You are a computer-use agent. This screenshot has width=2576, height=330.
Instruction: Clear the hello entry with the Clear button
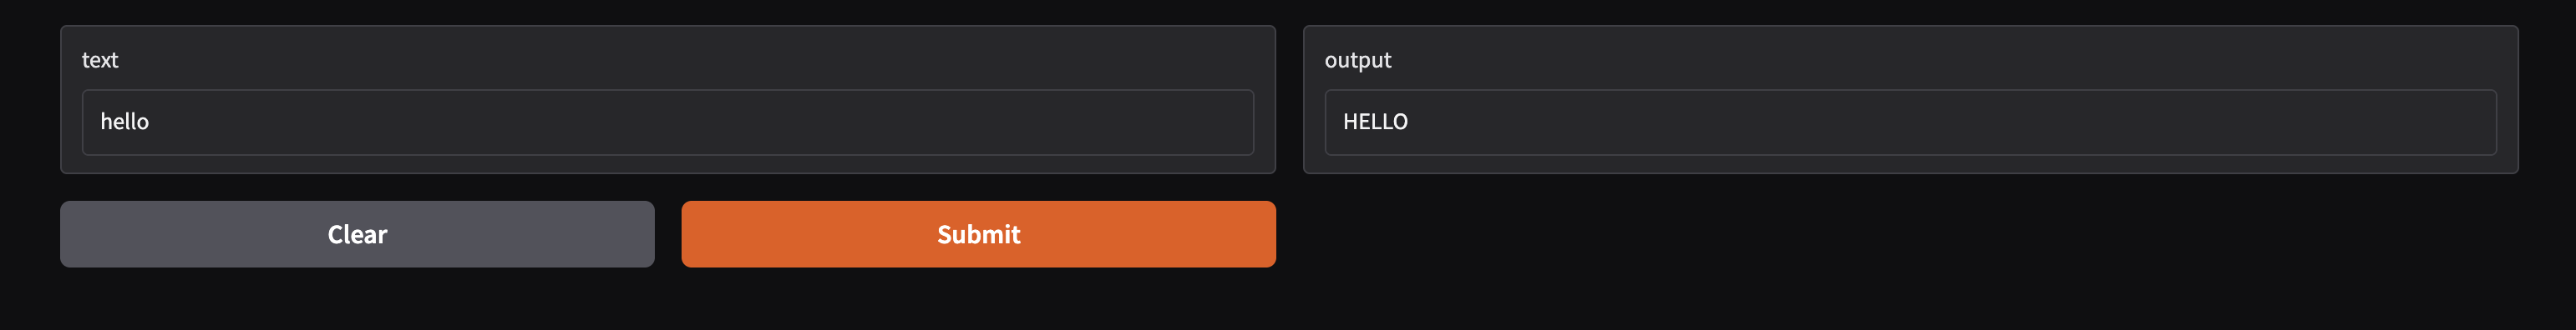357,234
